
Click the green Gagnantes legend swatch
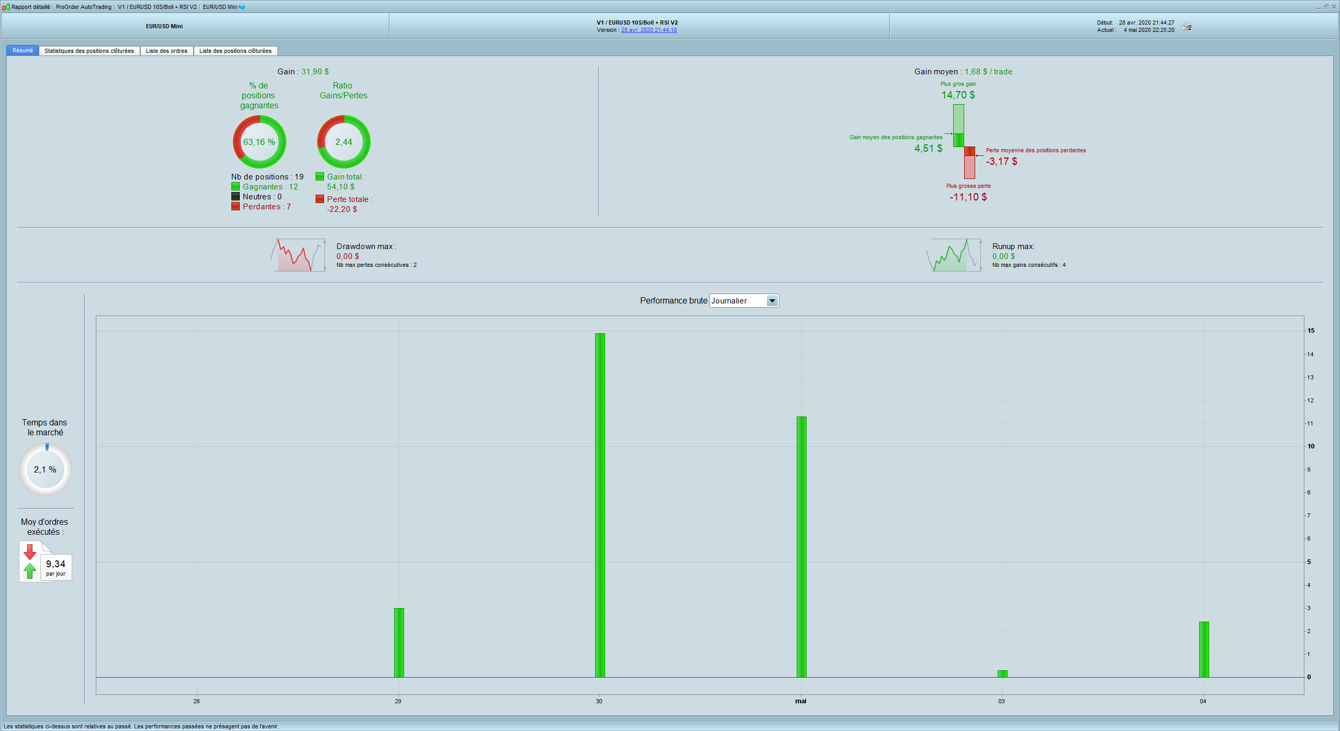coord(236,187)
